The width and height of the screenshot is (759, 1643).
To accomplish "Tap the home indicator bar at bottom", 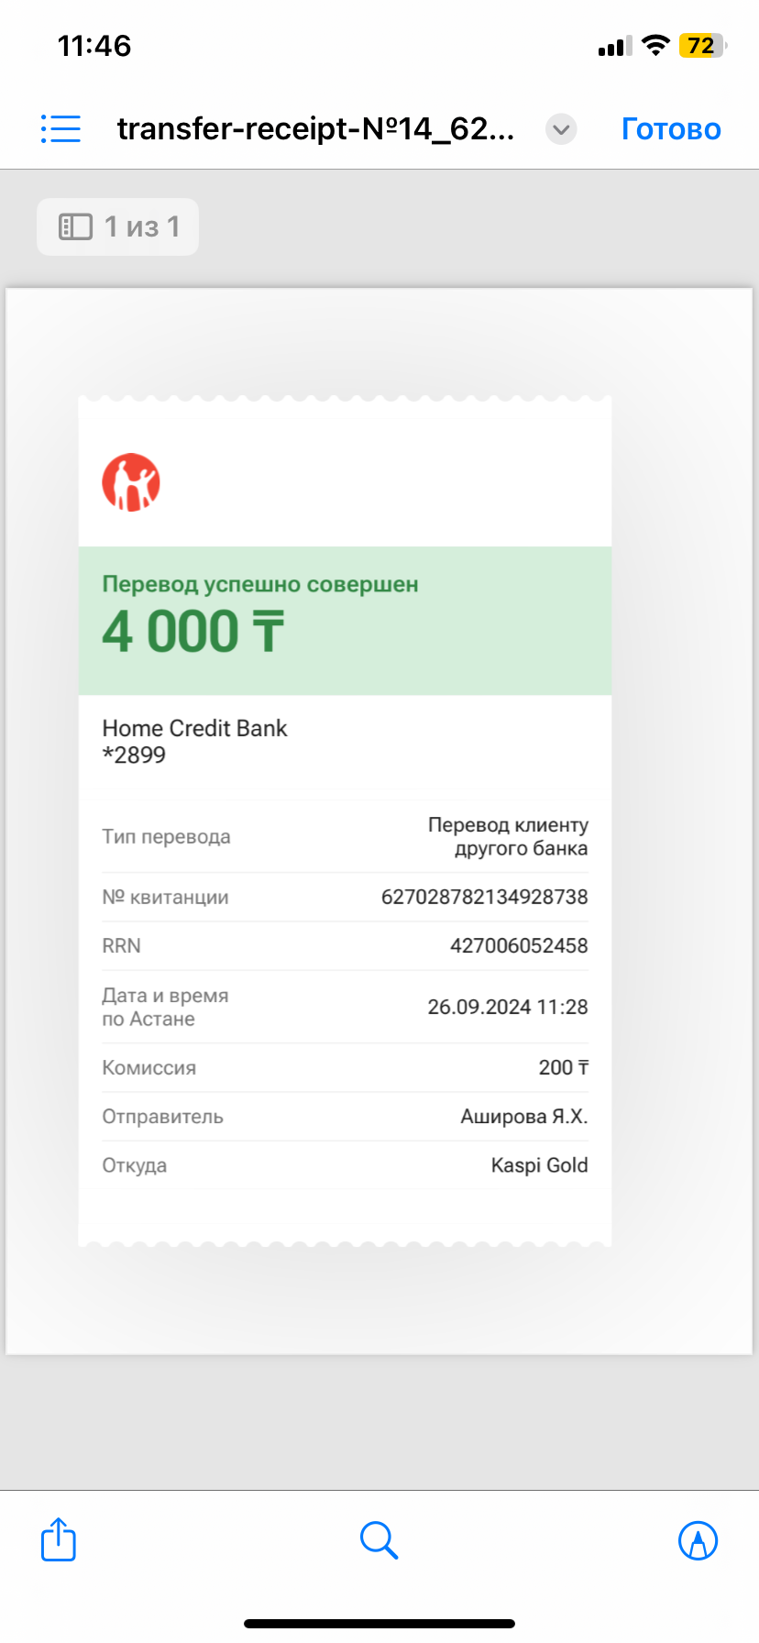I will click(379, 1623).
